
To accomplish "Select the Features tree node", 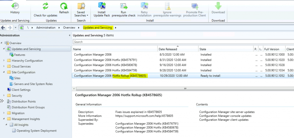I will (x=20, y=55).
